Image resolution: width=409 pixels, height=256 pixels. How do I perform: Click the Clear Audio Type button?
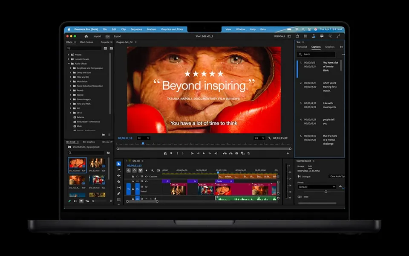pyautogui.click(x=337, y=176)
